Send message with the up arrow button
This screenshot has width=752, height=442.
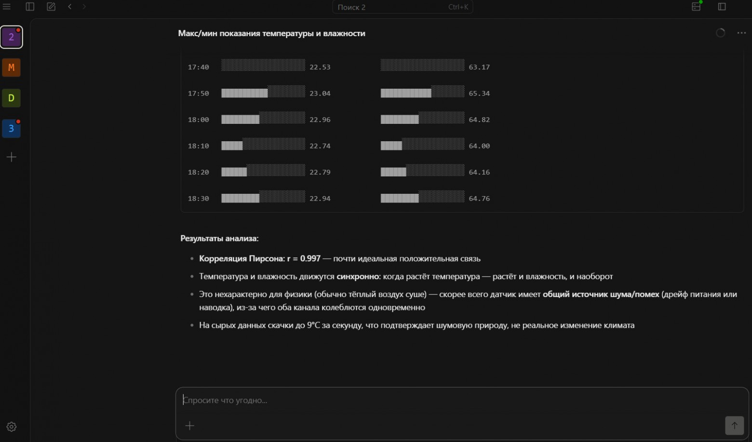pos(734,425)
